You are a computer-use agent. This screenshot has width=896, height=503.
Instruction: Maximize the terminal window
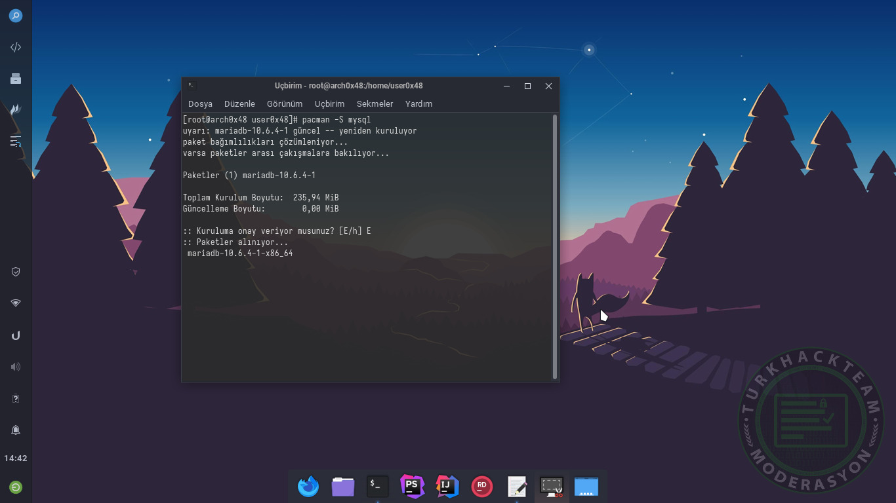(x=527, y=86)
